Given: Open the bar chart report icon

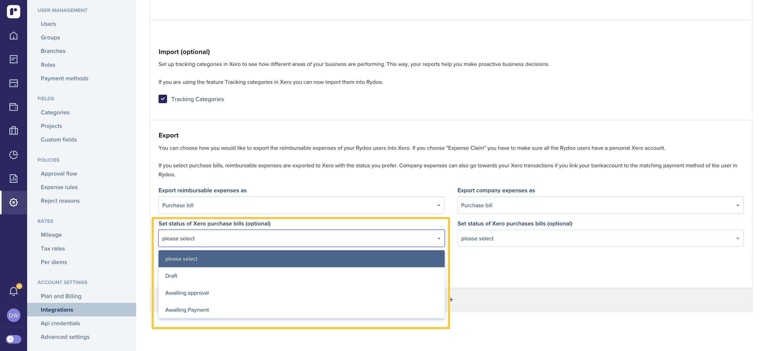Looking at the screenshot, I should pos(13,178).
